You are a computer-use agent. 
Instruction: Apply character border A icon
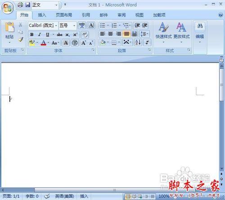[91, 25]
